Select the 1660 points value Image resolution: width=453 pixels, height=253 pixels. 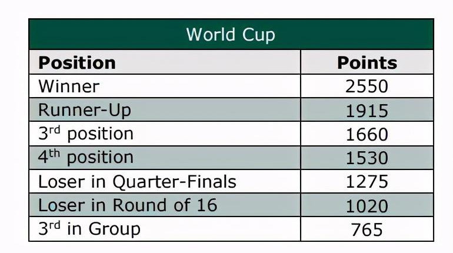pyautogui.click(x=367, y=134)
